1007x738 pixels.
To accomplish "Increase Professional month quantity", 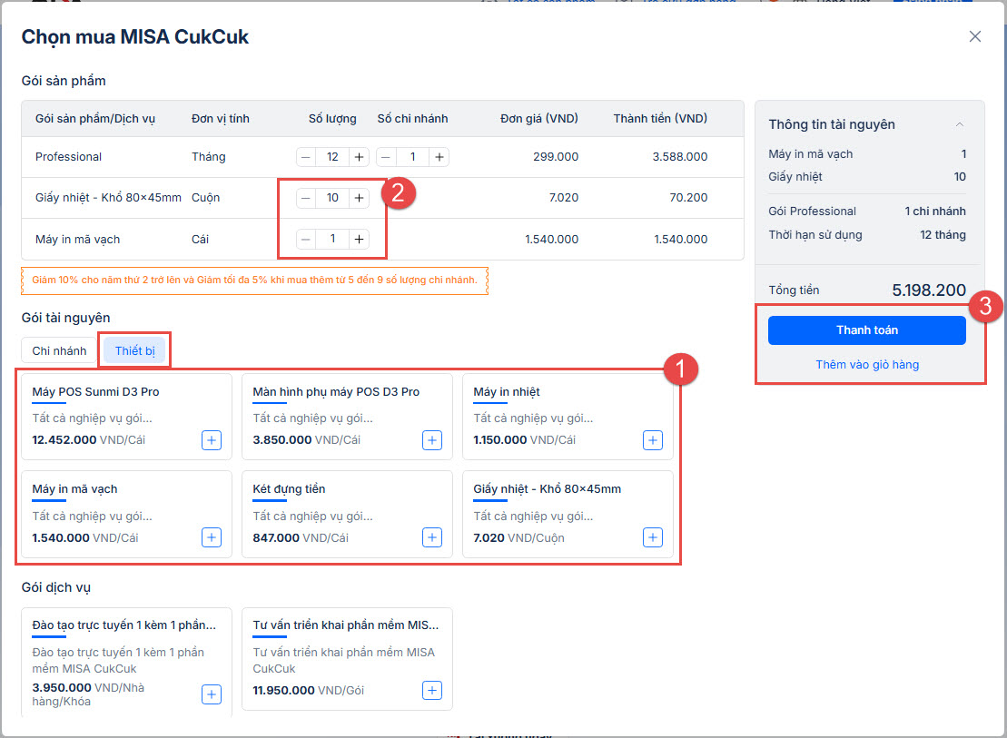I will [x=360, y=157].
